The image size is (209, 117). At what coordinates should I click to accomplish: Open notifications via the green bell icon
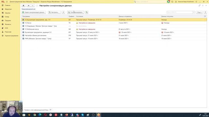169,2
